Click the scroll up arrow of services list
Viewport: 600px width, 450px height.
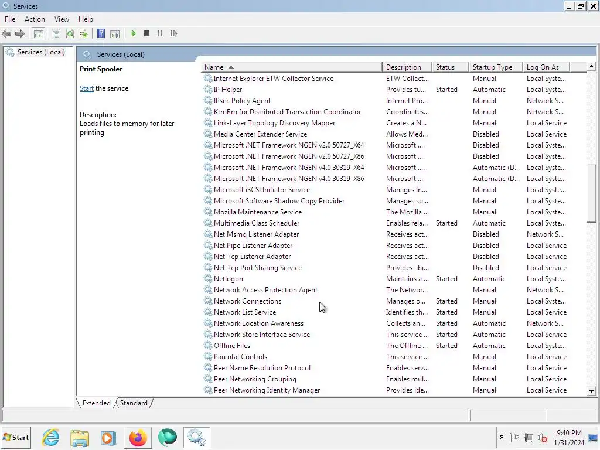coord(591,67)
